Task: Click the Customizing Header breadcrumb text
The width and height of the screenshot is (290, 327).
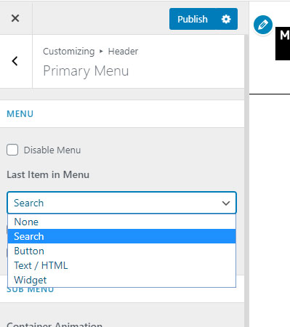Action: 90,52
